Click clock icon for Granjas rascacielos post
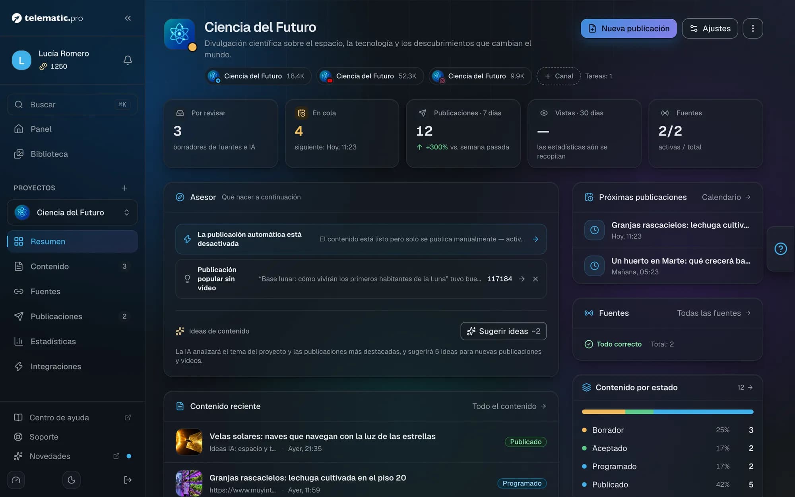This screenshot has width=795, height=497. pyautogui.click(x=594, y=230)
